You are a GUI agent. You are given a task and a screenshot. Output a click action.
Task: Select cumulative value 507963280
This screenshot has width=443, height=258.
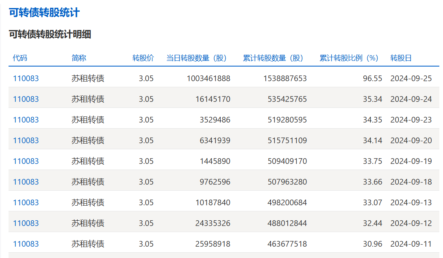pos(287,182)
